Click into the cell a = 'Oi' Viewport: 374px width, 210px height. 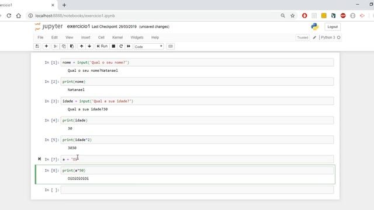pyautogui.click(x=197, y=159)
